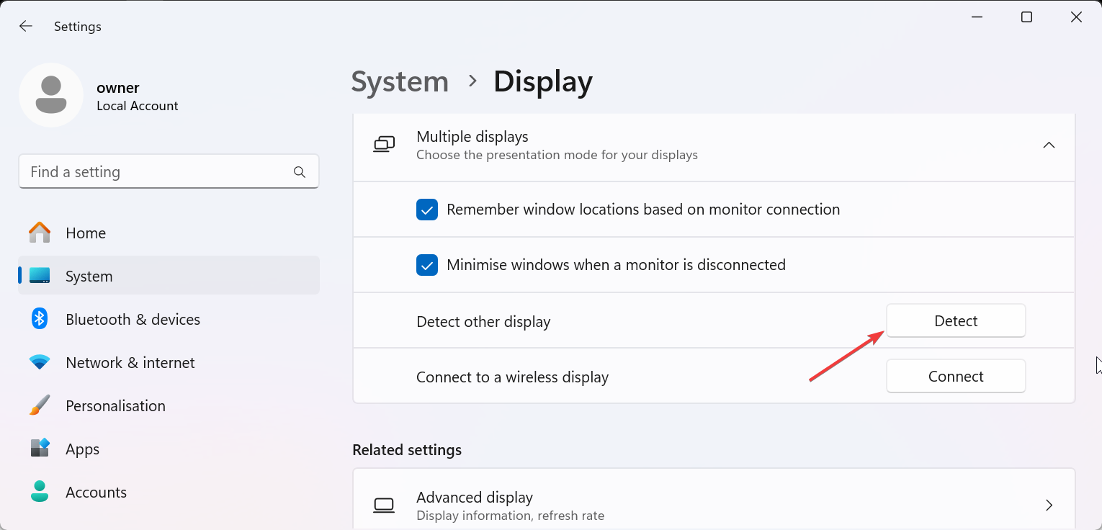Click the owner profile avatar
Screen dimensions: 1102x530
51,95
